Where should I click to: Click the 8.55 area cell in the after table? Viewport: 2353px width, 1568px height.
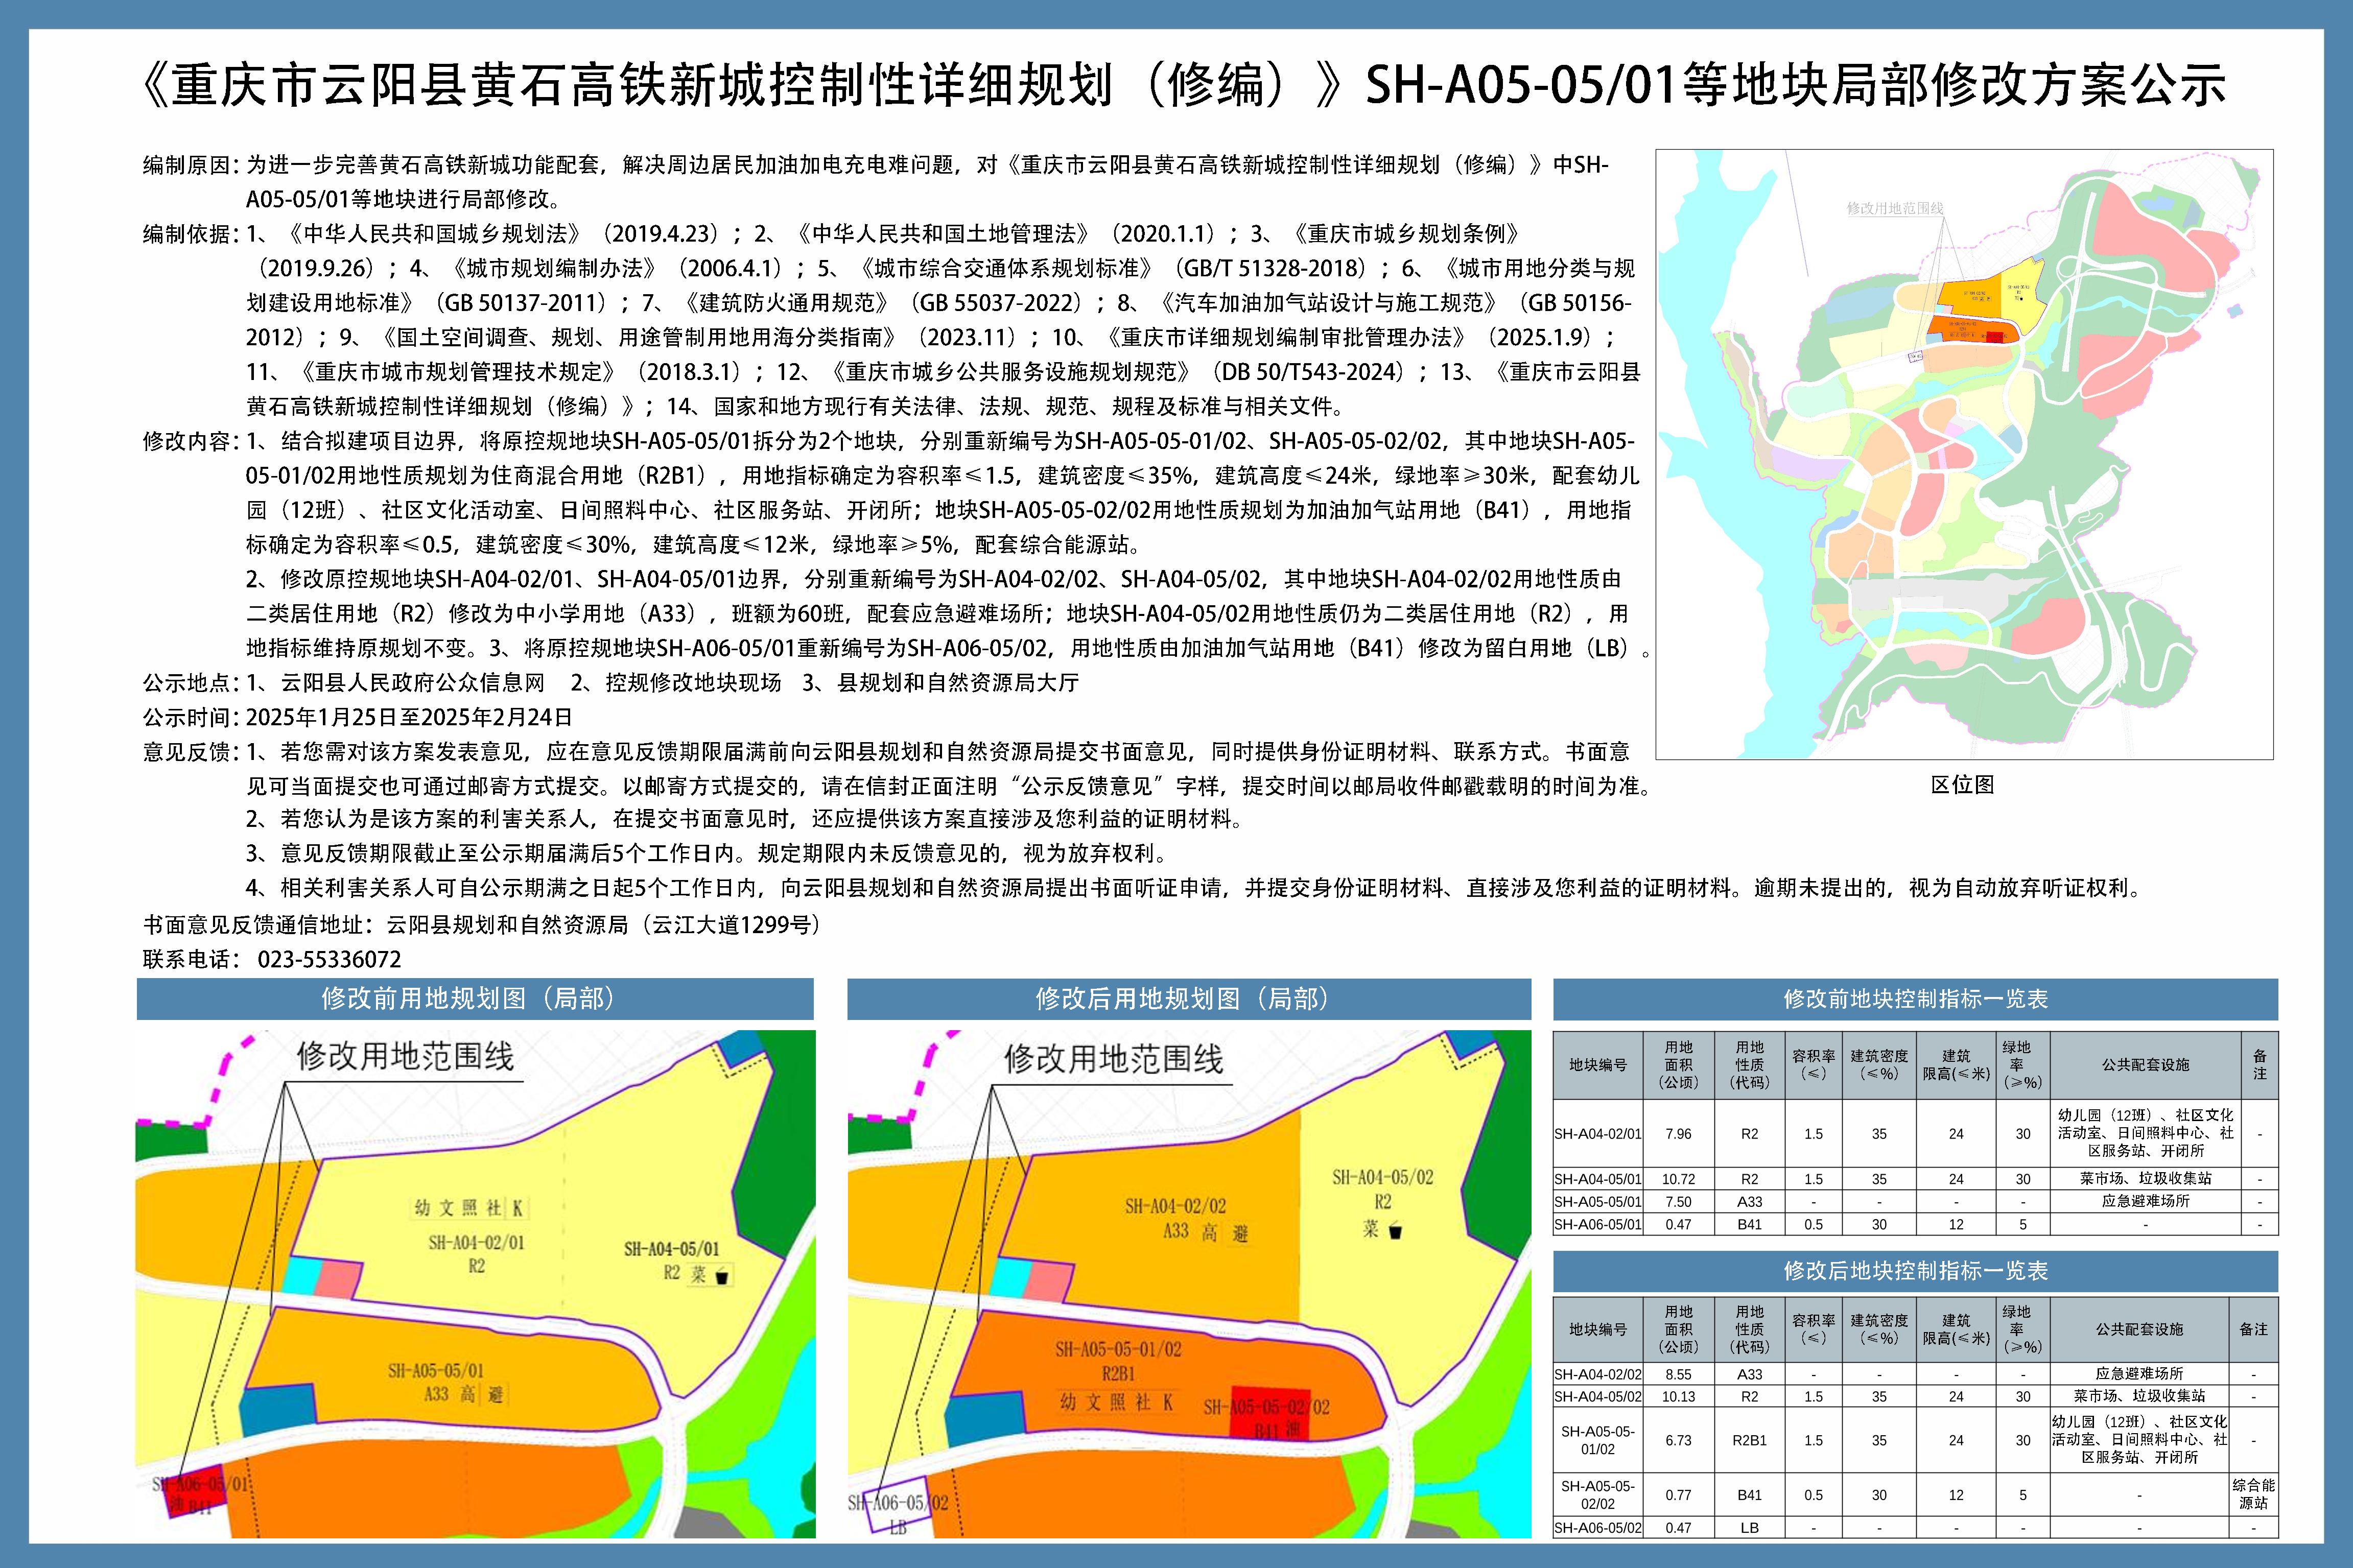[1679, 1375]
